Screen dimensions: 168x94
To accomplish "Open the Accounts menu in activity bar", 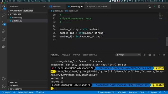I will pos(3,79).
